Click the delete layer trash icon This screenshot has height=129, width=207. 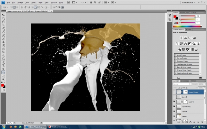[x=202, y=122]
